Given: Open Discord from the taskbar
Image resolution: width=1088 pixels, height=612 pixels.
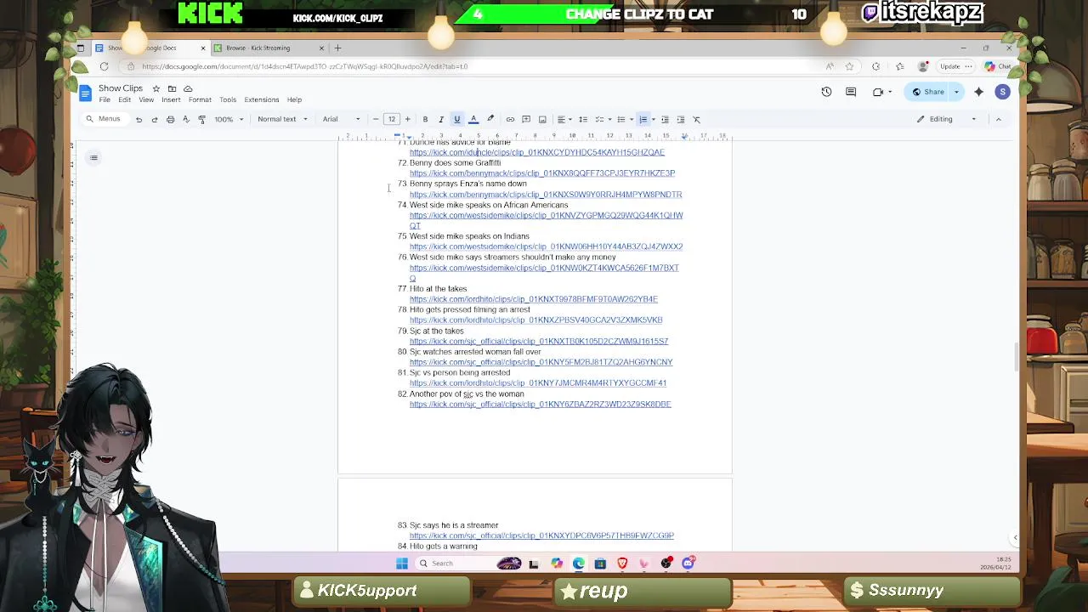Looking at the screenshot, I should pyautogui.click(x=688, y=563).
